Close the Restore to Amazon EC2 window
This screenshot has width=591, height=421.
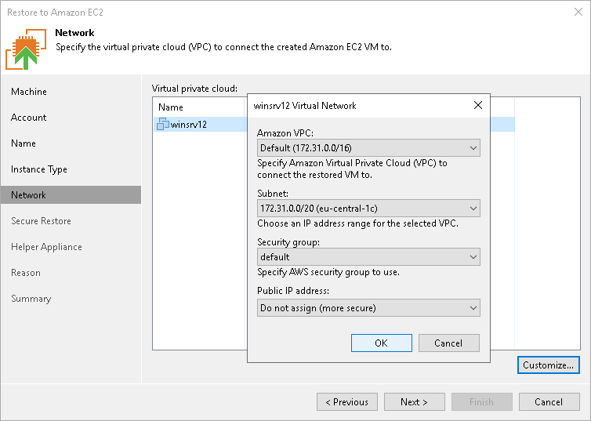578,12
